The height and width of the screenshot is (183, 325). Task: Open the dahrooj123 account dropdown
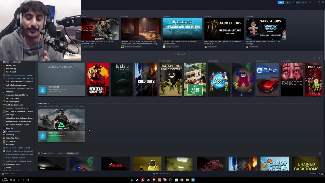(x=301, y=2)
